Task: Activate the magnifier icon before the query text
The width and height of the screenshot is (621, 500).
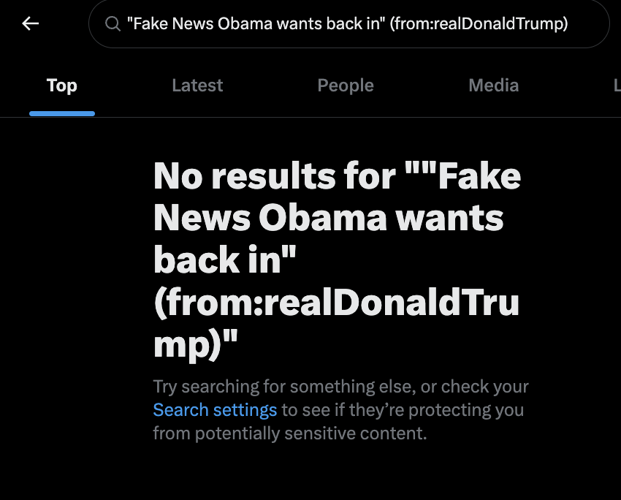Action: point(113,23)
